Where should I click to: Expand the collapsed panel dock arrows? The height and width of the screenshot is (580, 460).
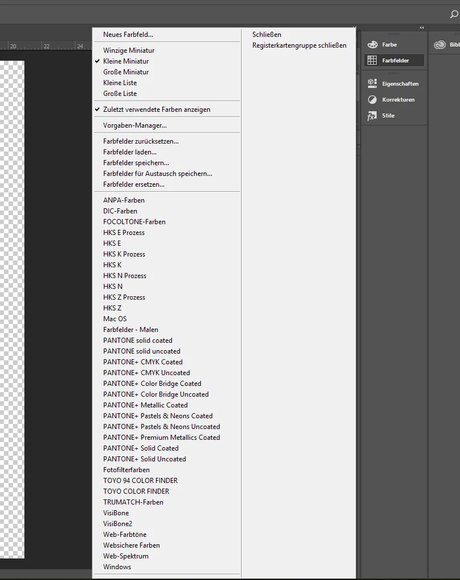click(422, 27)
